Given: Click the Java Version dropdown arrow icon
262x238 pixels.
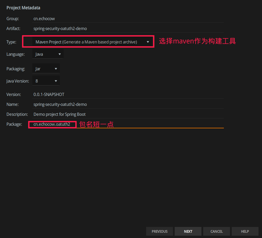Looking at the screenshot, I should tap(56, 80).
